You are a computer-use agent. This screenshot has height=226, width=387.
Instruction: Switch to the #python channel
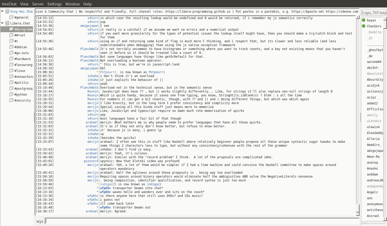21,94
